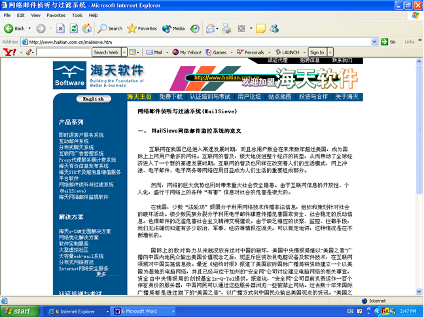Click the address URL field
424x318 pixels.
[200, 42]
